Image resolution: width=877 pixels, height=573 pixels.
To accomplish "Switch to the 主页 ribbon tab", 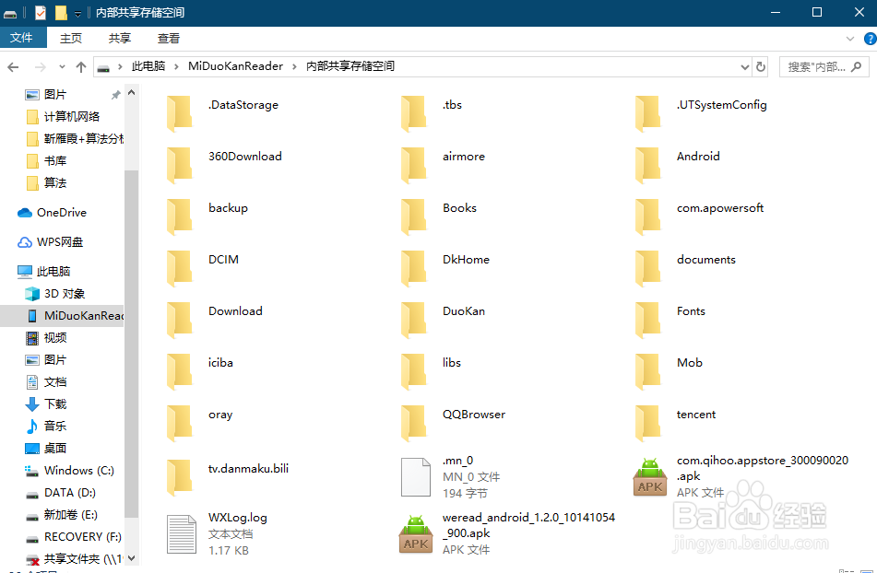I will coord(71,38).
